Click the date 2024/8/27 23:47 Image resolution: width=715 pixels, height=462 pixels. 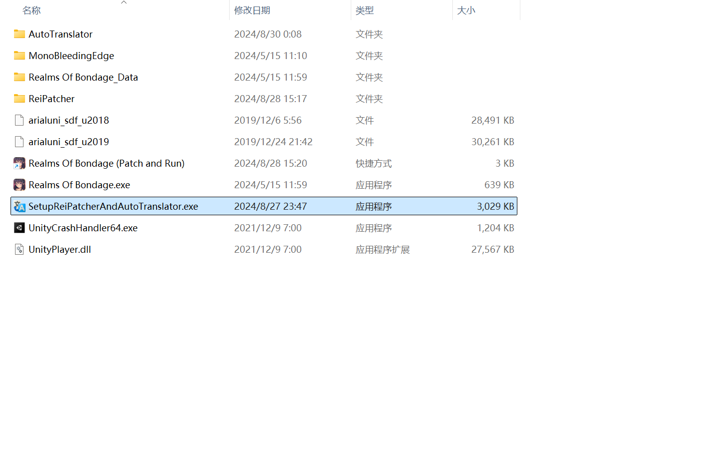[271, 206]
